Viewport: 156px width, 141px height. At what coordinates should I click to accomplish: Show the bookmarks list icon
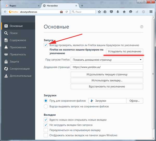point(105,12)
